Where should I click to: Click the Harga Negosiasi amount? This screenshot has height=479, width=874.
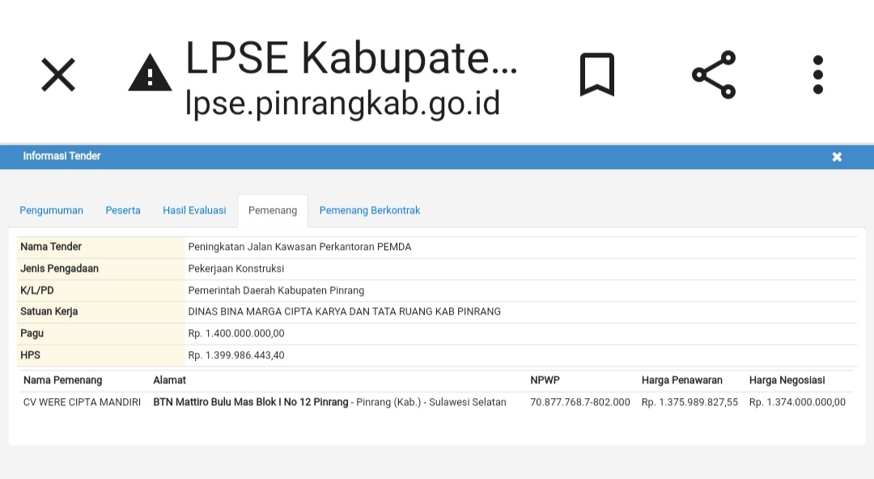[797, 402]
